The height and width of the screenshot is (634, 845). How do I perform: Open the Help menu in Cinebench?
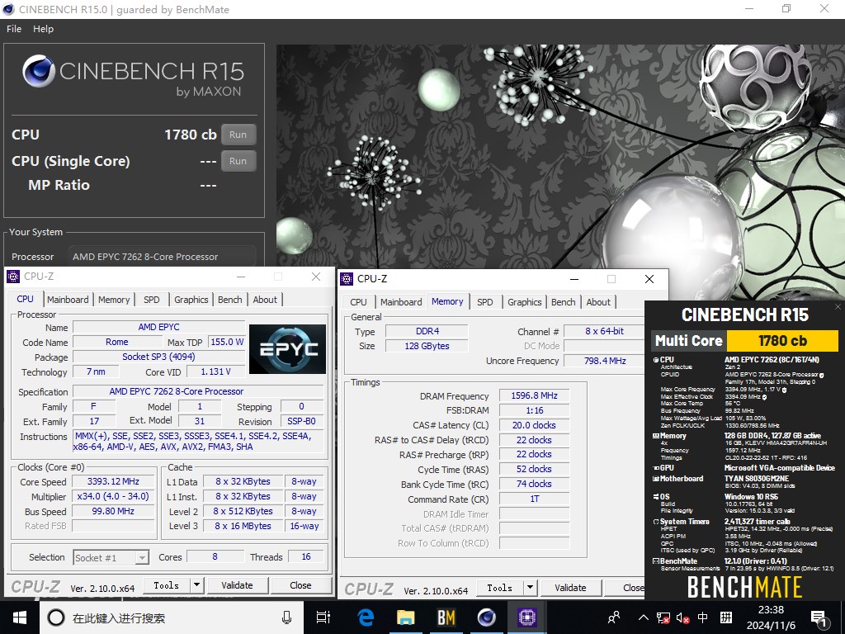point(43,29)
